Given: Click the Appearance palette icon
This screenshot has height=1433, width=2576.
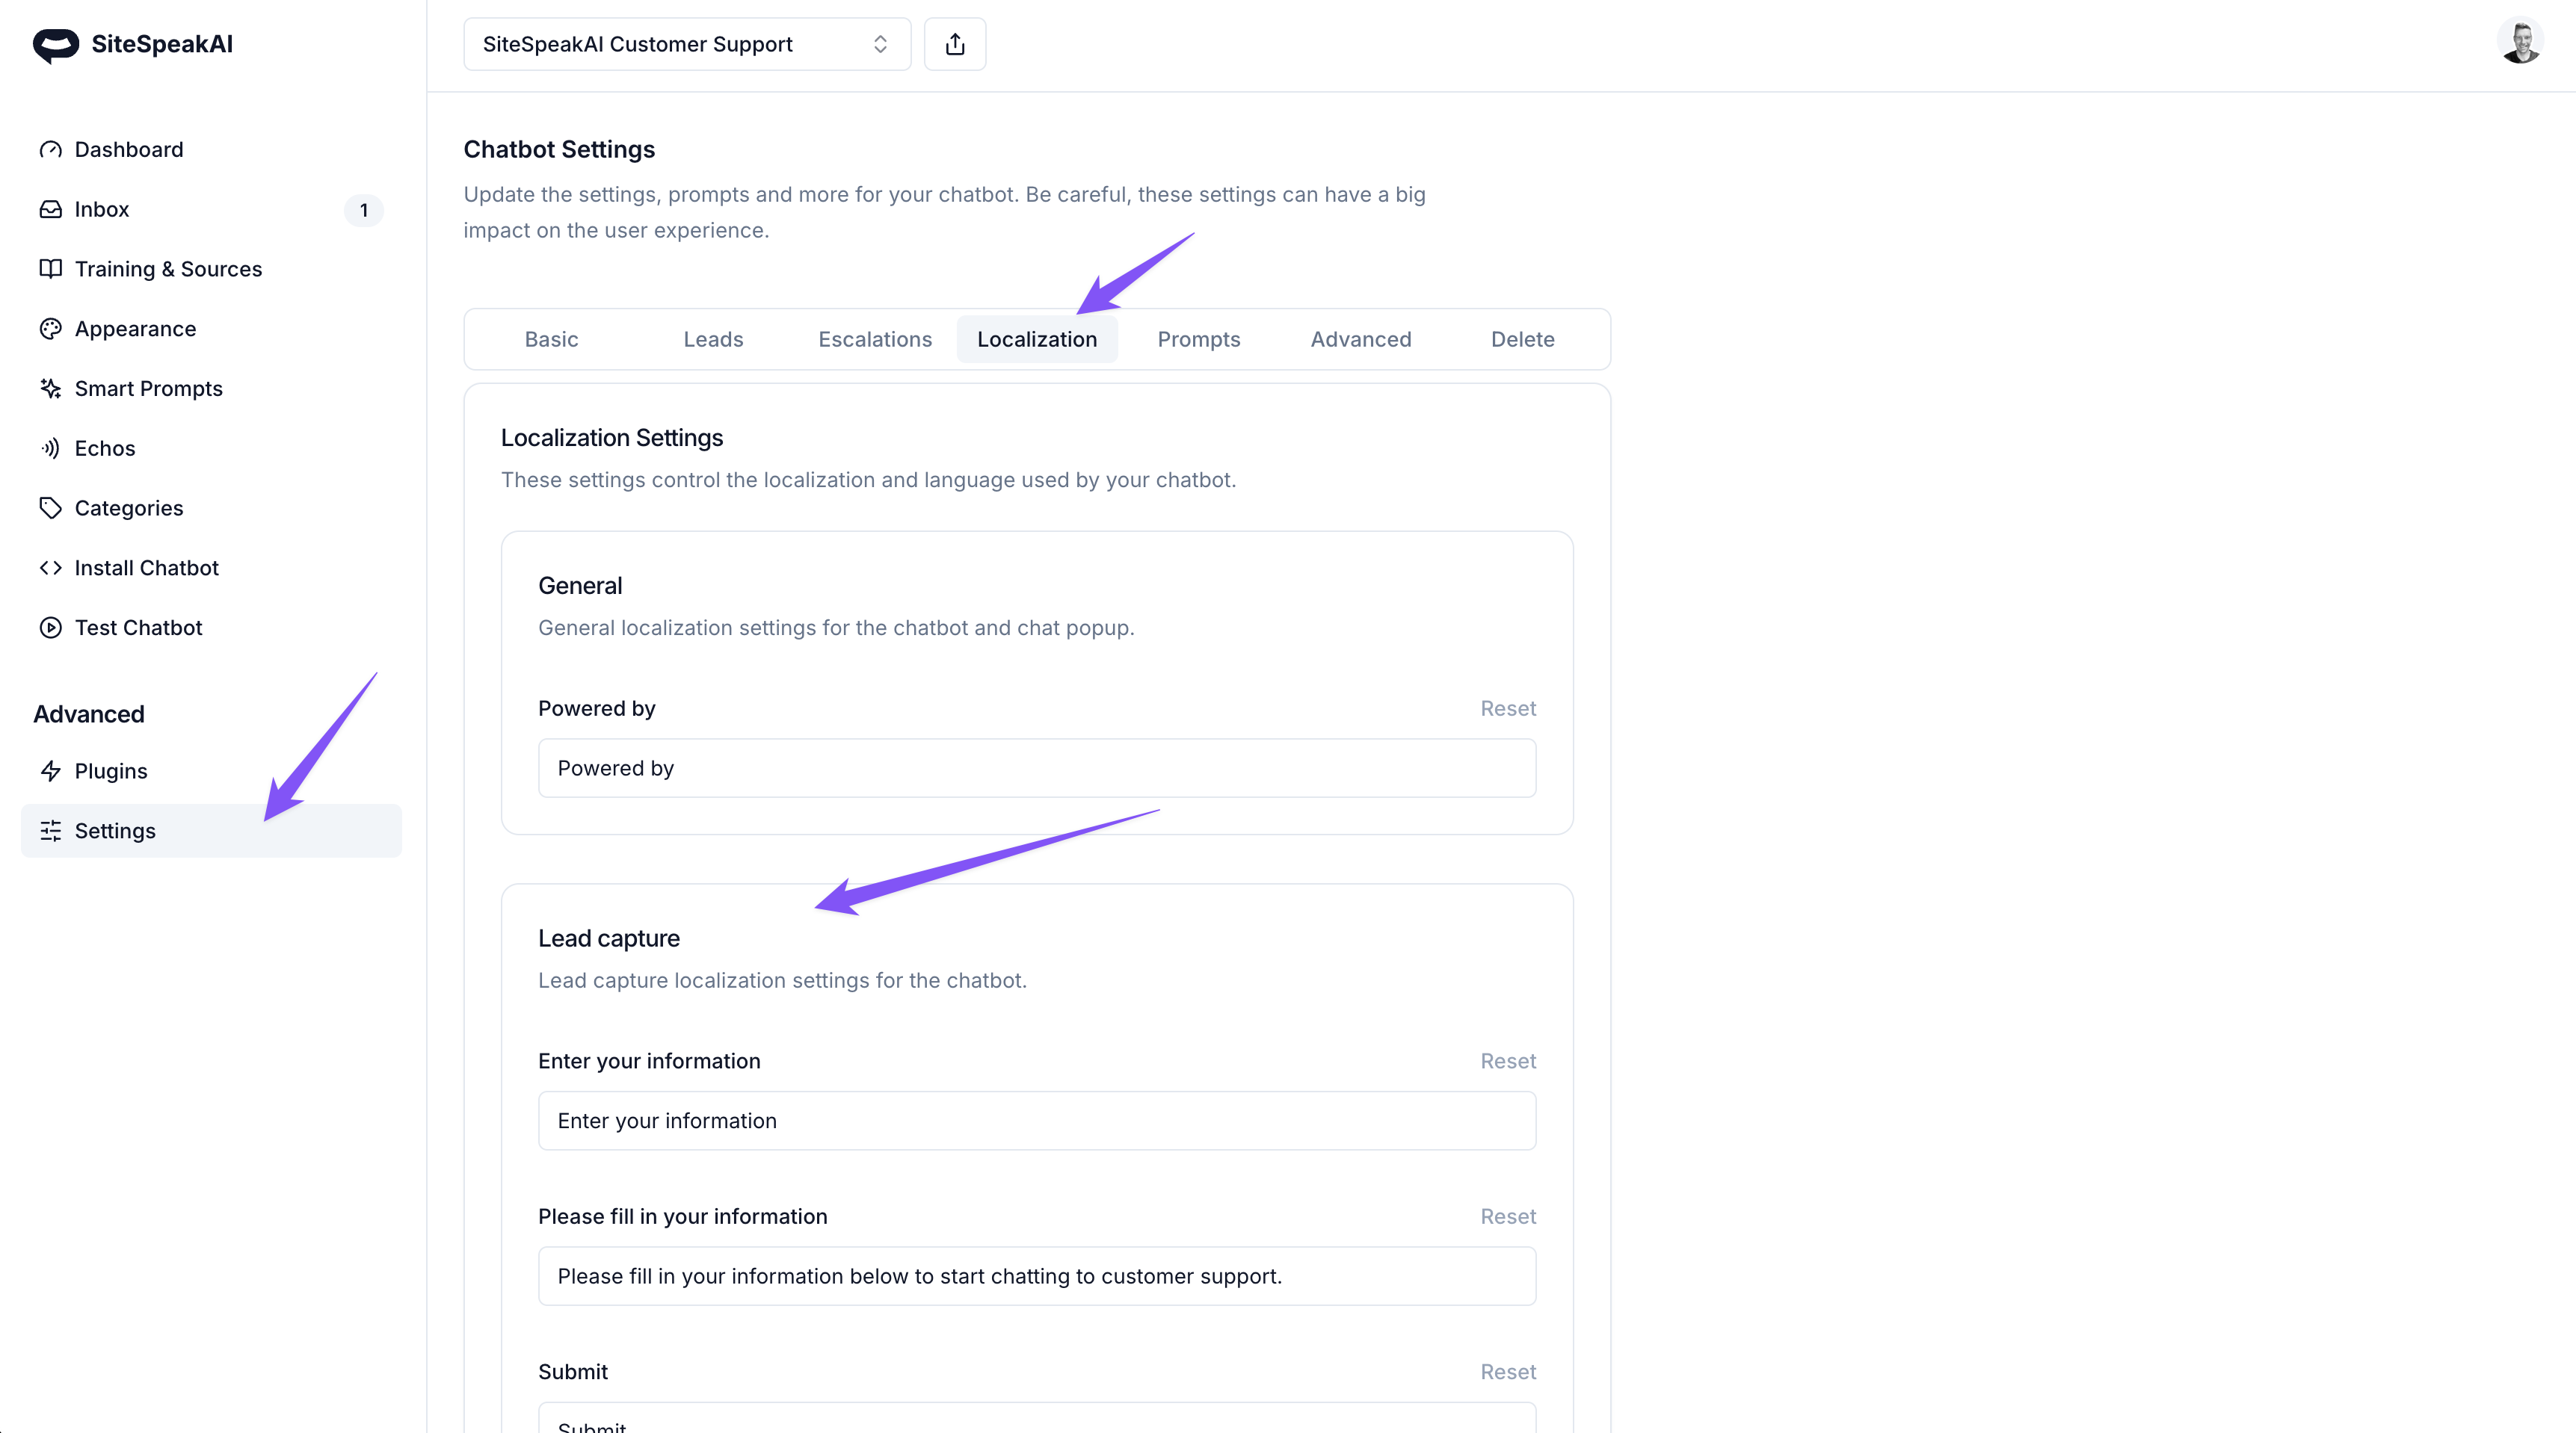Looking at the screenshot, I should 50,329.
